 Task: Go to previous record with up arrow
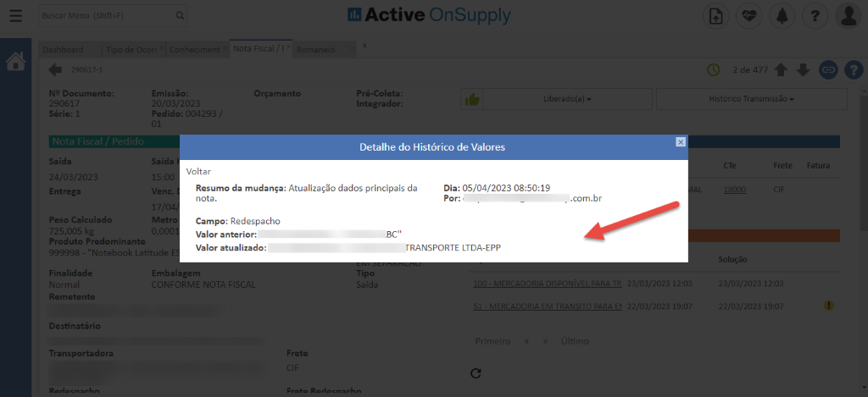point(782,69)
